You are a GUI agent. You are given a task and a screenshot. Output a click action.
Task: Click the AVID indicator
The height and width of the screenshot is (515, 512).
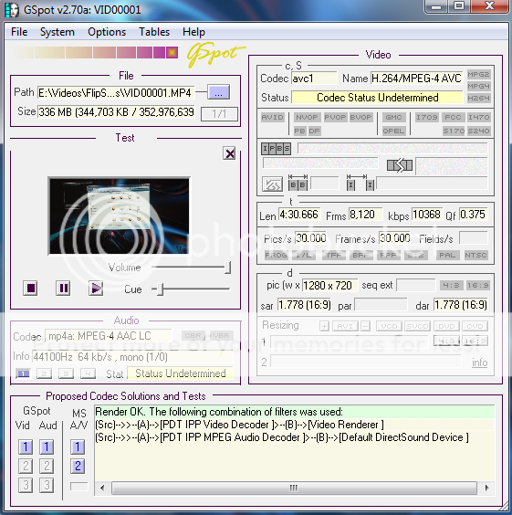click(272, 118)
